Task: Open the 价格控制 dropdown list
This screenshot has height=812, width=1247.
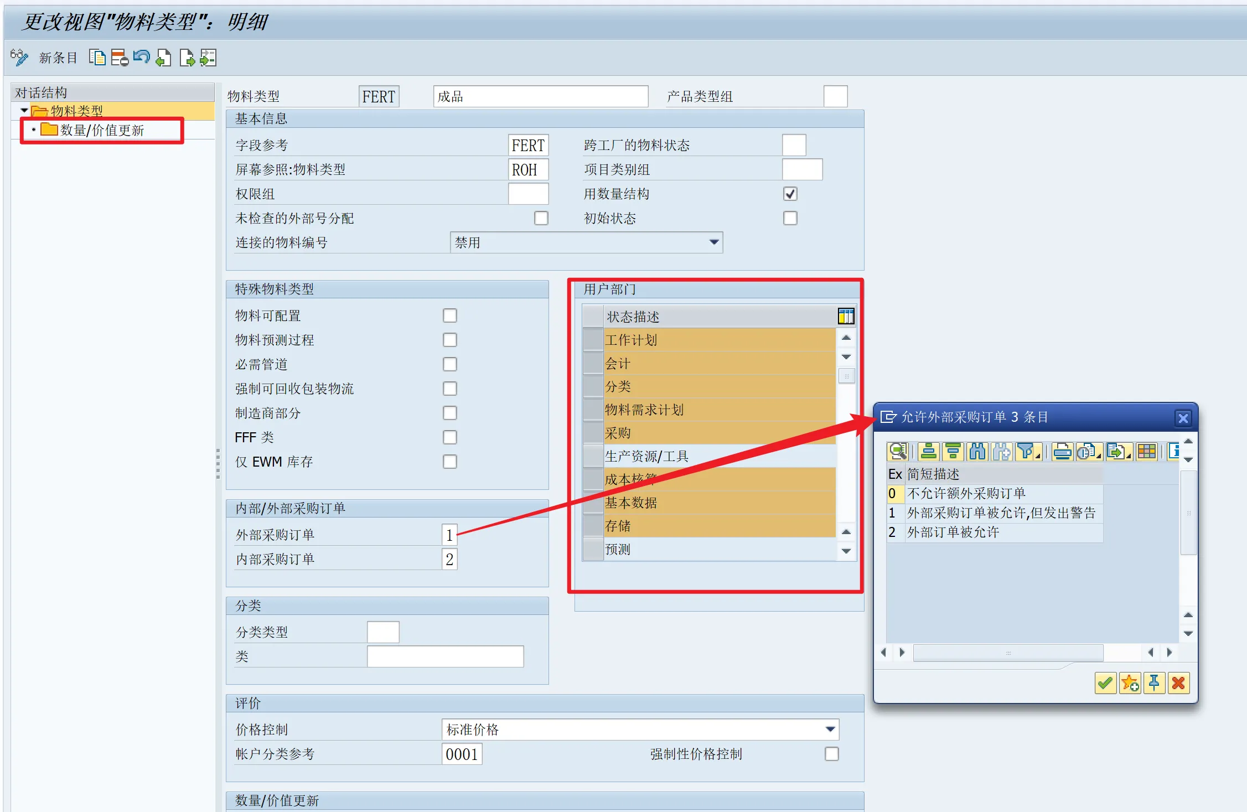Action: coord(830,730)
